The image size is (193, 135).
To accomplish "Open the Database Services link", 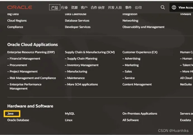I will tap(77, 21).
